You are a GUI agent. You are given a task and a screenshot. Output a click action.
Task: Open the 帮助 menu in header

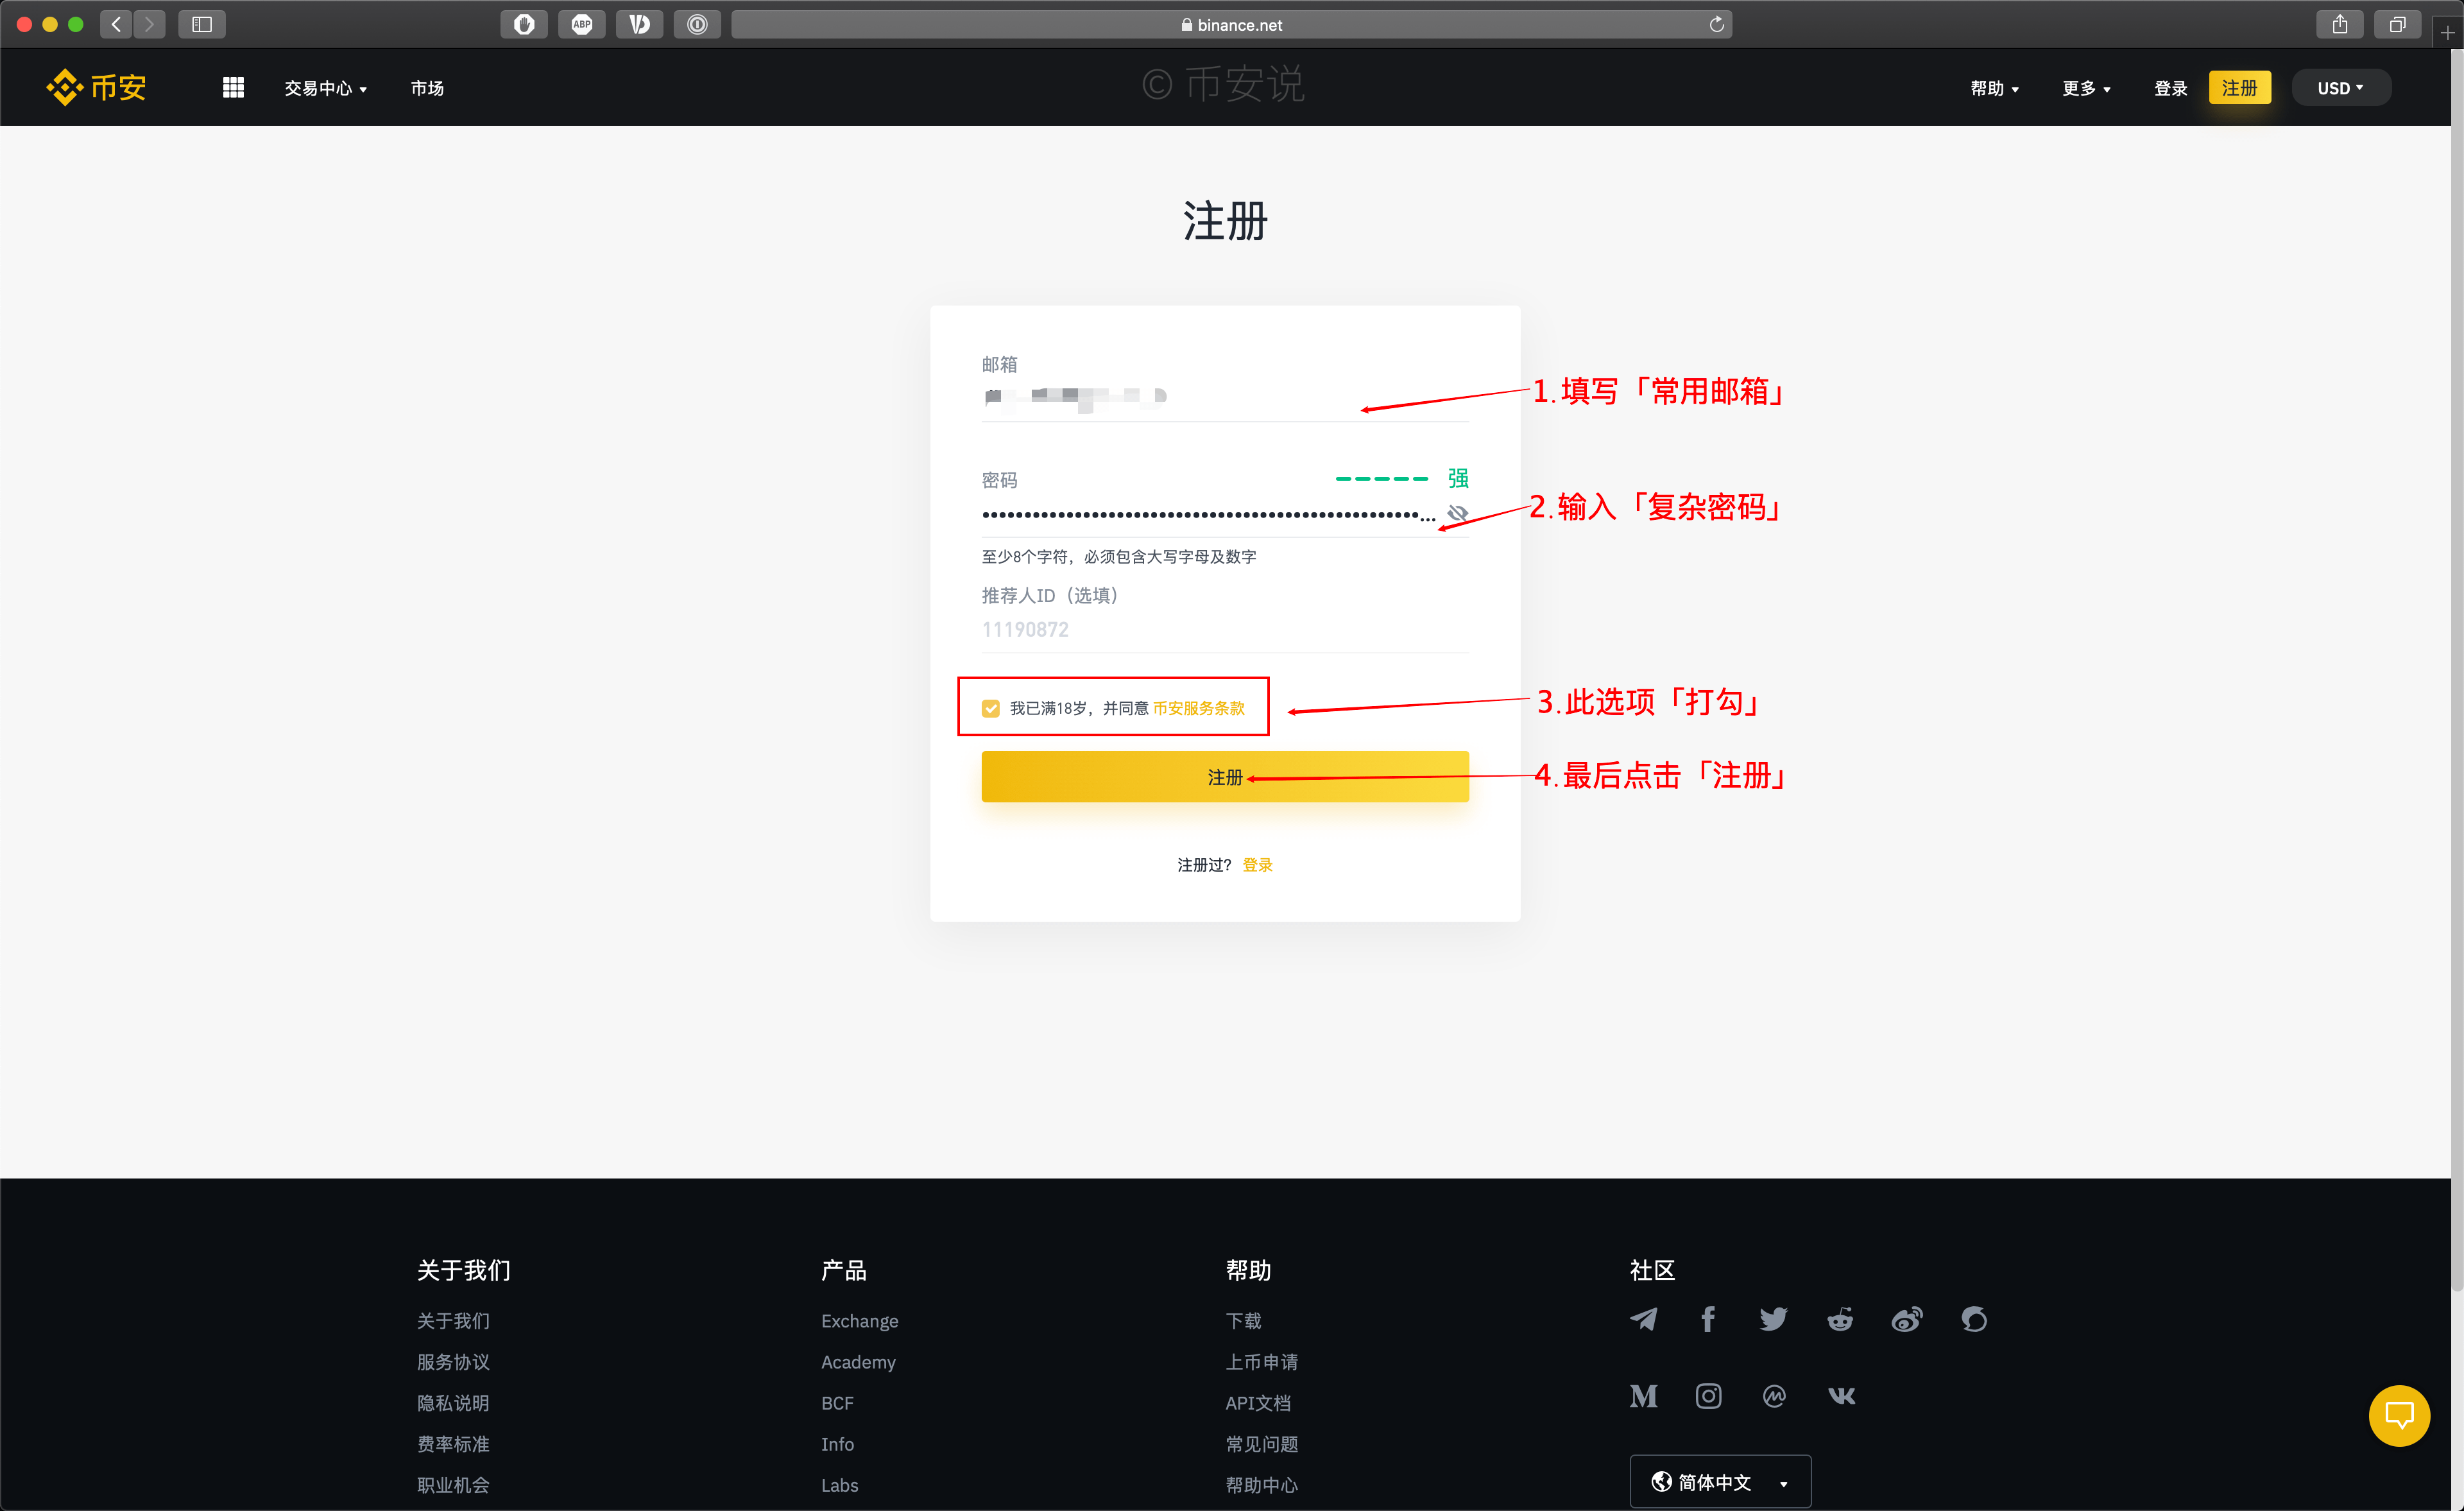[1994, 88]
